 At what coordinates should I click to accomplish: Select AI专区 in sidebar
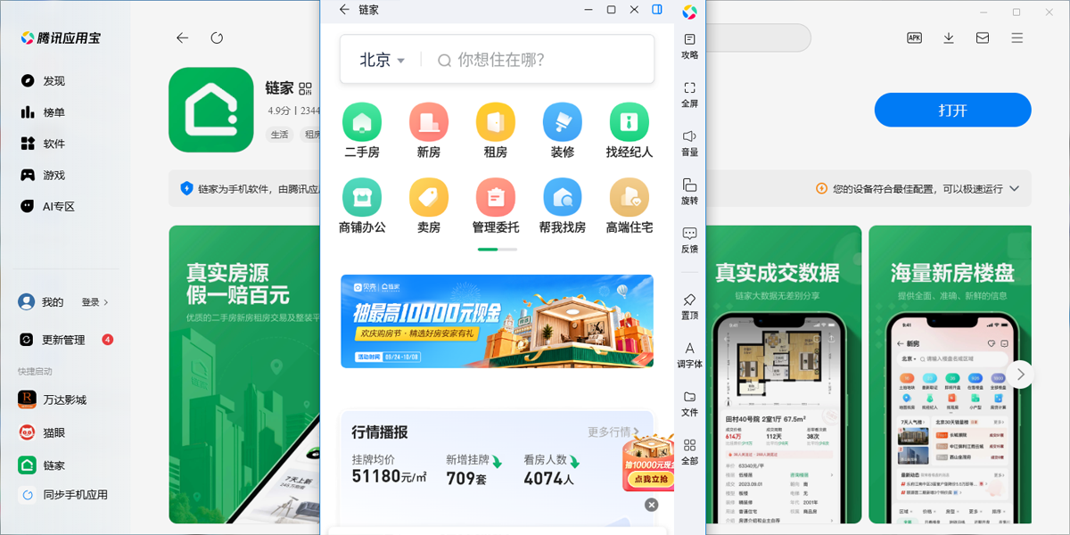coord(47,207)
